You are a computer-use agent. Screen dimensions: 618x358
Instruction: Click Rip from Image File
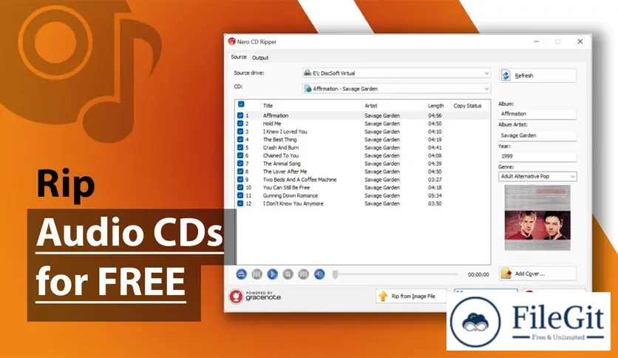tap(411, 296)
